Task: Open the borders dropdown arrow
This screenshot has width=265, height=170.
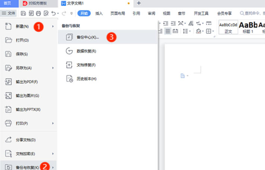Action: 213,31
